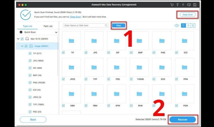Toggle the eye preview icon
This screenshot has width=214, height=127.
click(x=177, y=25)
